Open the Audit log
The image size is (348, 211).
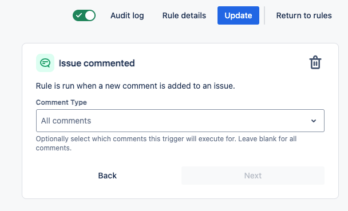point(127,15)
